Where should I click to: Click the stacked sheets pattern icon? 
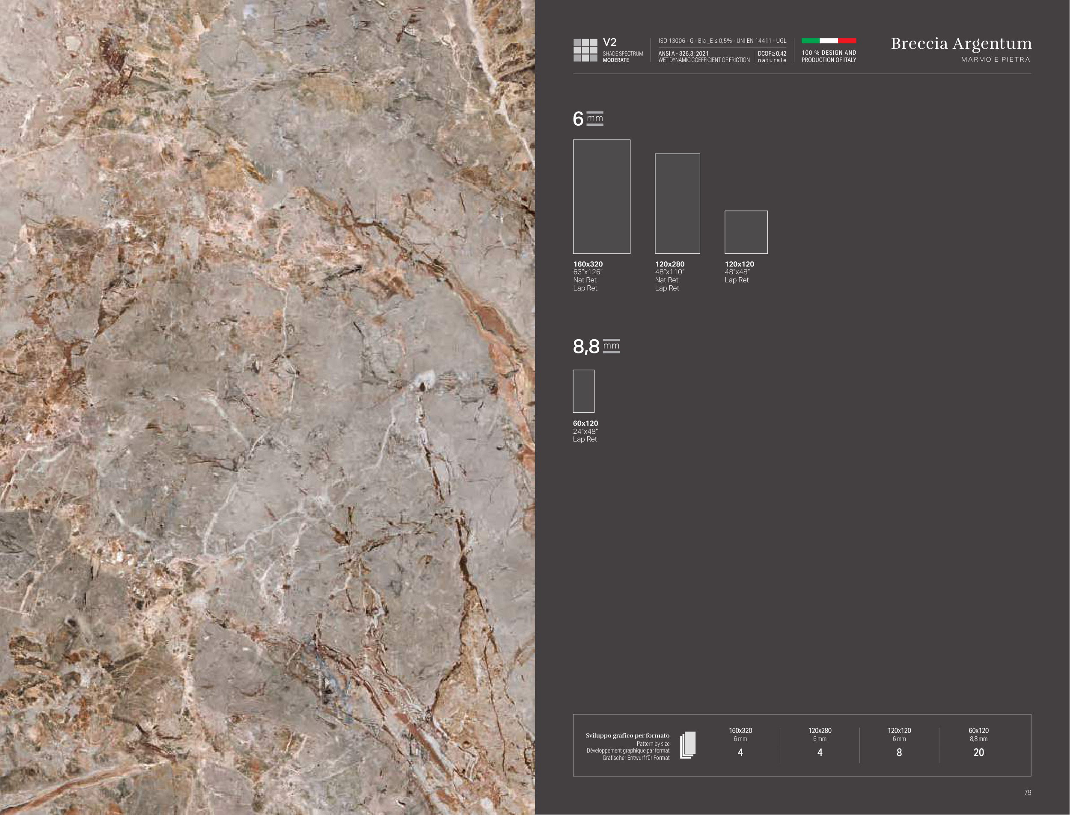(x=688, y=745)
